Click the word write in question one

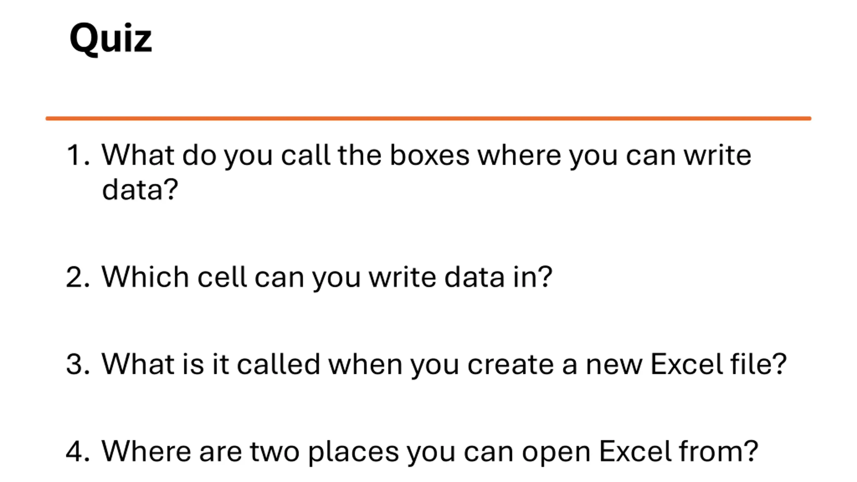coord(717,155)
